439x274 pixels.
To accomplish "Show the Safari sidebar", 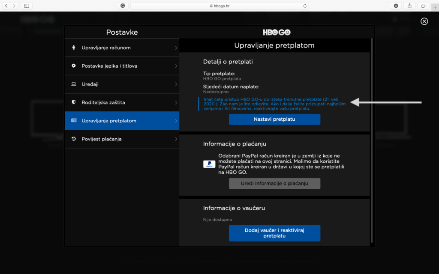I will 27,6.
